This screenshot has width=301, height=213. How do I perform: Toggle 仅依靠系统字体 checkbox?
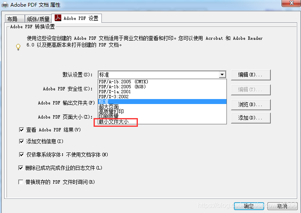point(22,155)
